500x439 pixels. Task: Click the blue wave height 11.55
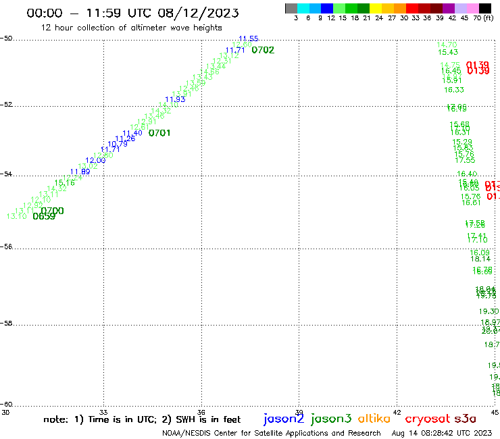(249, 38)
